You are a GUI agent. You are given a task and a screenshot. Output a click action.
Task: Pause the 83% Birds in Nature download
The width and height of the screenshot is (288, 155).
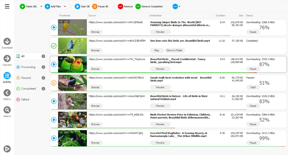253,106
